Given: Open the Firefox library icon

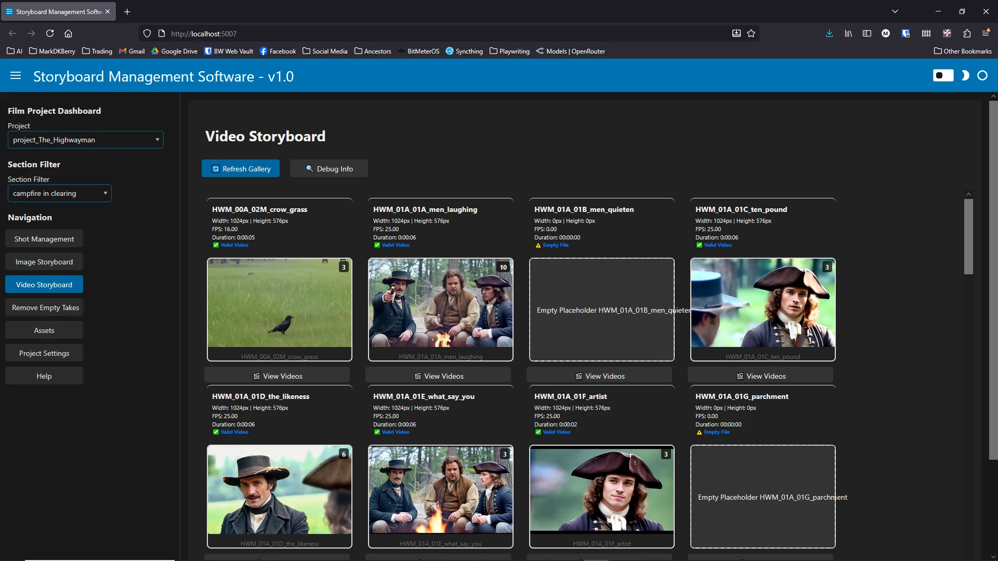Looking at the screenshot, I should (x=848, y=33).
